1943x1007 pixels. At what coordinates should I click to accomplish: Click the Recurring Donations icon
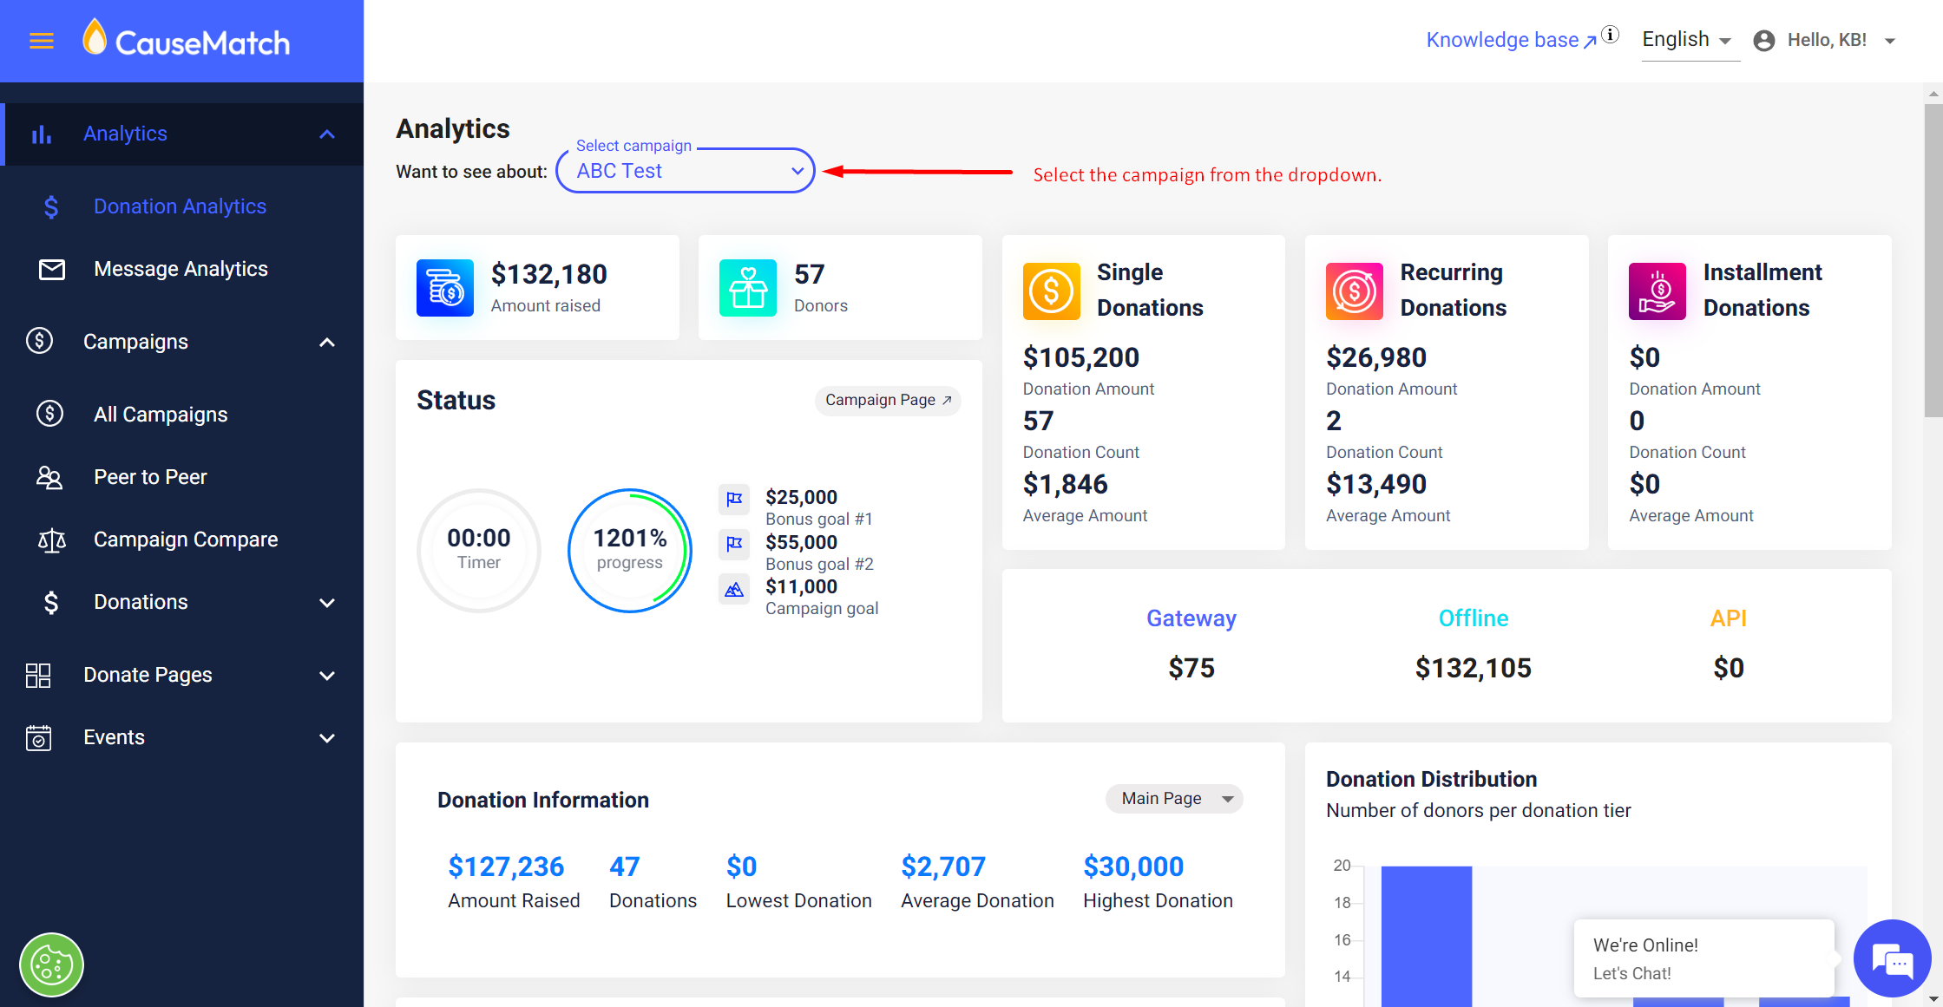coord(1354,291)
